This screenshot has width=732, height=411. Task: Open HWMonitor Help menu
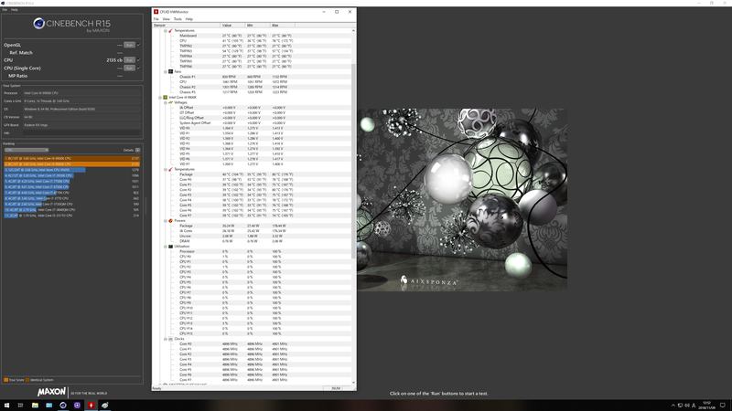pyautogui.click(x=188, y=19)
